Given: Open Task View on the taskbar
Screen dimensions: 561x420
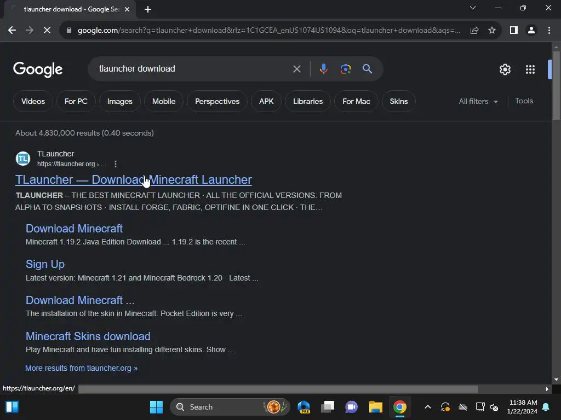Looking at the screenshot, I should coord(328,407).
